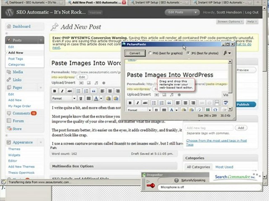Click the NaturallySpeaking round icon in DragonBar
Screen dimensions: 269x201
pos(176,180)
